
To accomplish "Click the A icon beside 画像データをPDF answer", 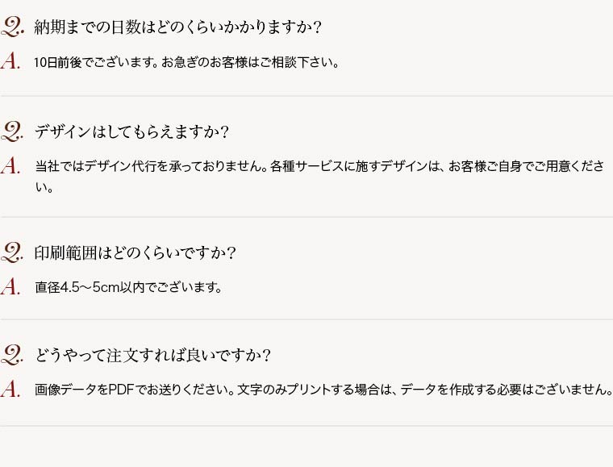I will click(x=10, y=390).
